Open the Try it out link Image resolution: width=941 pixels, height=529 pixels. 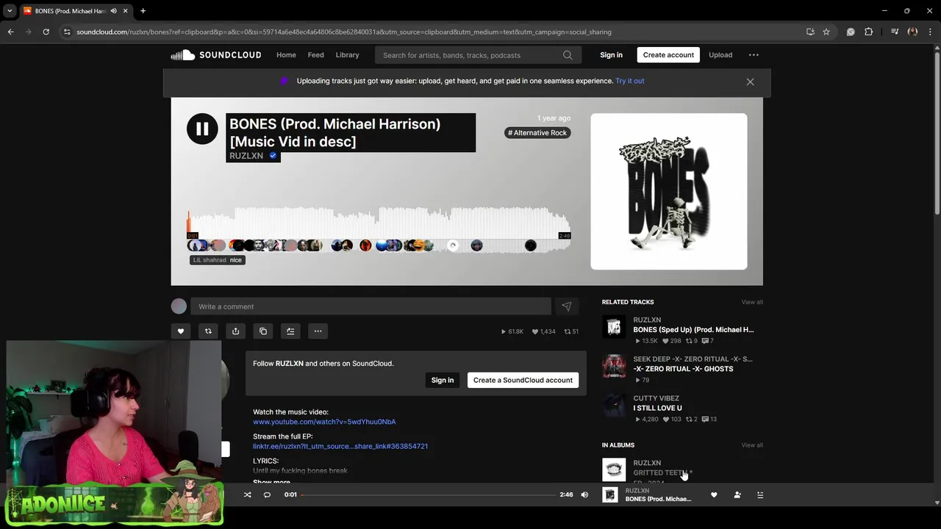pyautogui.click(x=630, y=81)
